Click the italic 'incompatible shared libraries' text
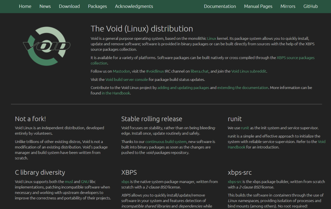Viewport: 331px width, 209px height. 146,206
